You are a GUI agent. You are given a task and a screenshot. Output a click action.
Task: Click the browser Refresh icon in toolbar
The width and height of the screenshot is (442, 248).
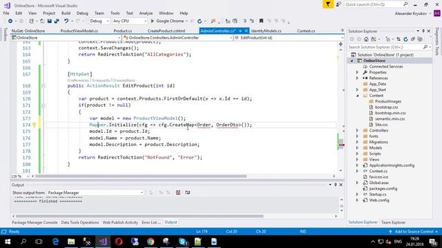pyautogui.click(x=200, y=21)
